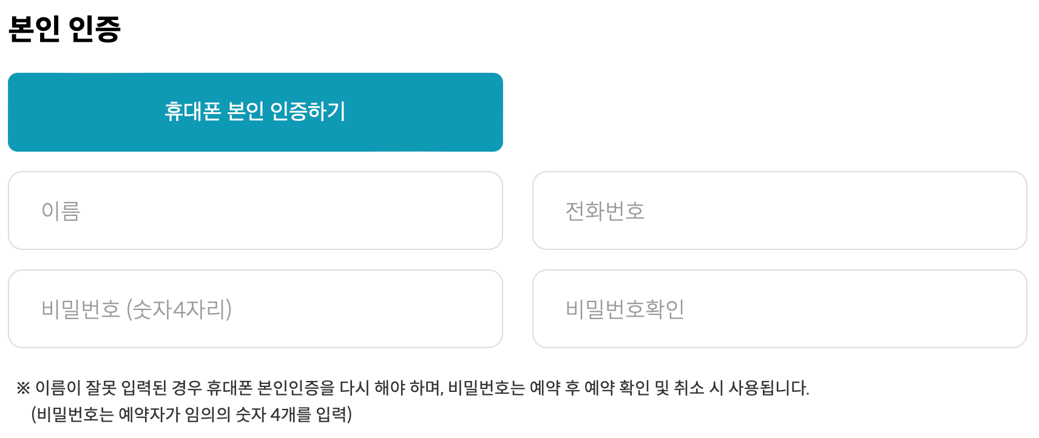Click inside the phone number input
The image size is (1039, 438).
pos(779,211)
